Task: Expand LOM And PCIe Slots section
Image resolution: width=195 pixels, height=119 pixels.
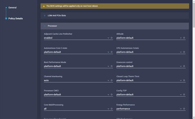Action: coord(115,16)
